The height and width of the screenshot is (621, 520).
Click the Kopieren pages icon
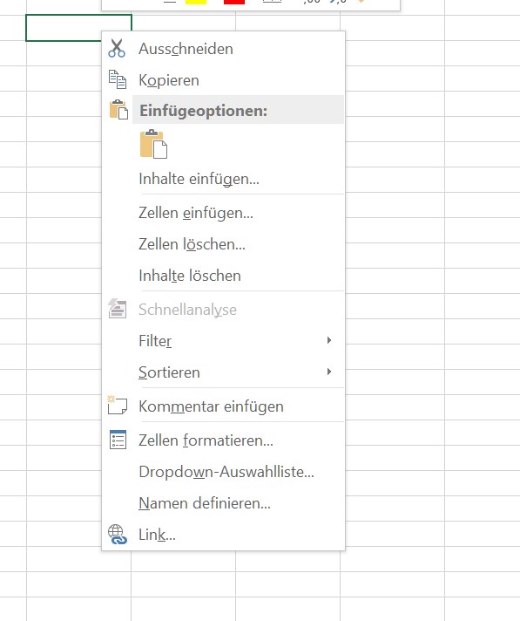118,79
